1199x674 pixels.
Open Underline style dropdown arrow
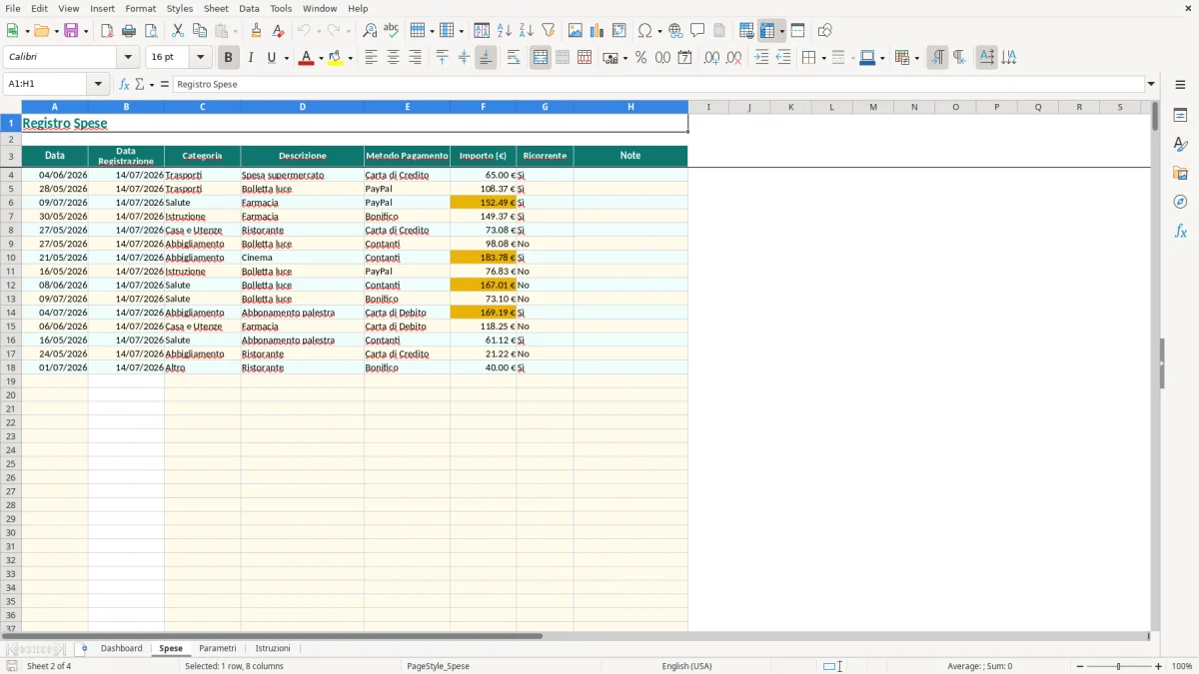coord(286,58)
